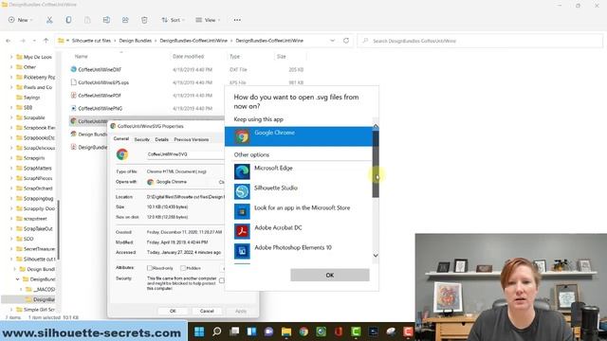Choose Microsoft Edge from other options

pyautogui.click(x=299, y=171)
